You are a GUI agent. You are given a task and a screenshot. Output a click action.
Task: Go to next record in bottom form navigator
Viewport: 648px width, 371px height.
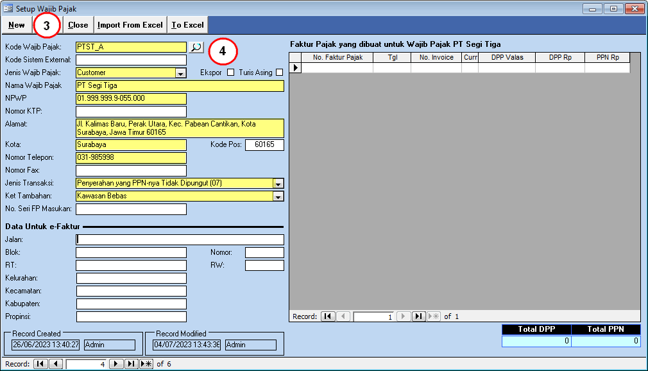tap(116, 364)
